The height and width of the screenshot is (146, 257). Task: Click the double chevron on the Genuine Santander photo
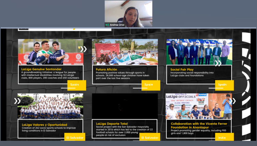(x=83, y=49)
